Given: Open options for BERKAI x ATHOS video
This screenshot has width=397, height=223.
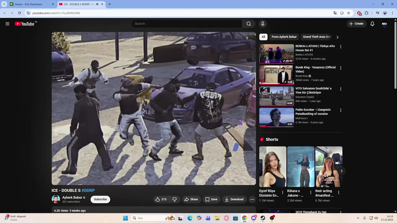Looking at the screenshot, I should click(341, 47).
